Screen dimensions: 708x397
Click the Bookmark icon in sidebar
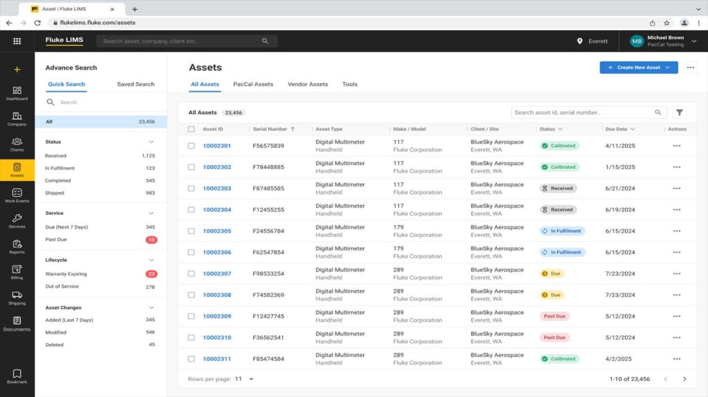[17, 376]
